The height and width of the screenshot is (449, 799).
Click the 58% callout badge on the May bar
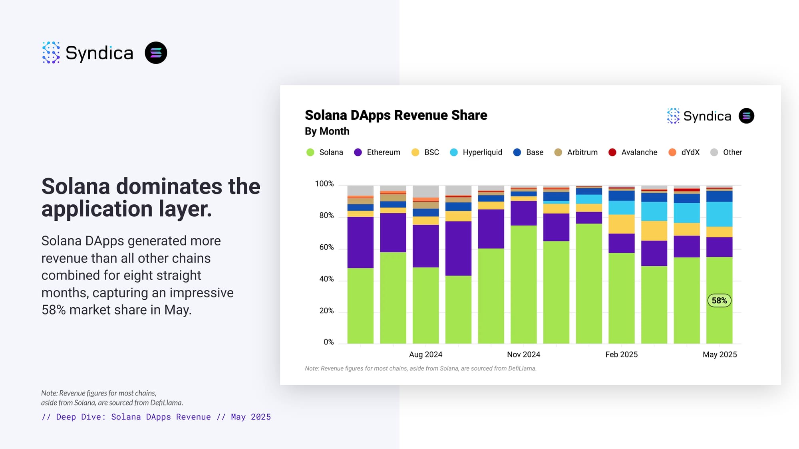719,301
